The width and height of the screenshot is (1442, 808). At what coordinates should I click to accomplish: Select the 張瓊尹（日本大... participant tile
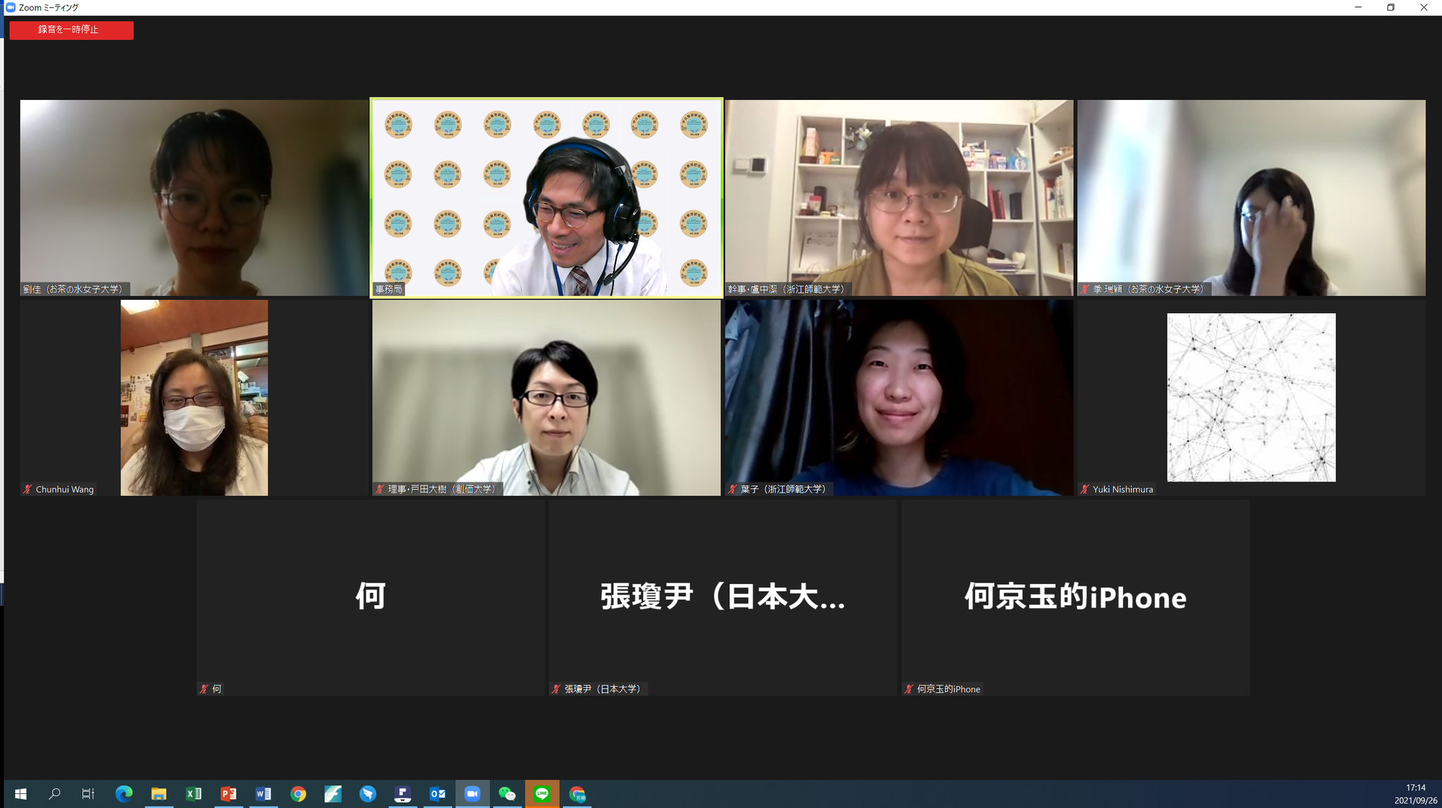[723, 598]
